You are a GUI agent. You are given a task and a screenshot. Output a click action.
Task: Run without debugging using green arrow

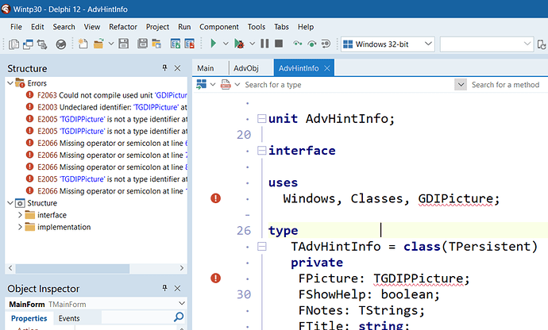213,44
